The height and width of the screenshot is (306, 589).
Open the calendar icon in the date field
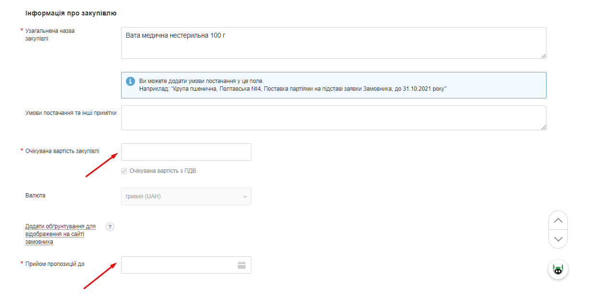coord(242,265)
